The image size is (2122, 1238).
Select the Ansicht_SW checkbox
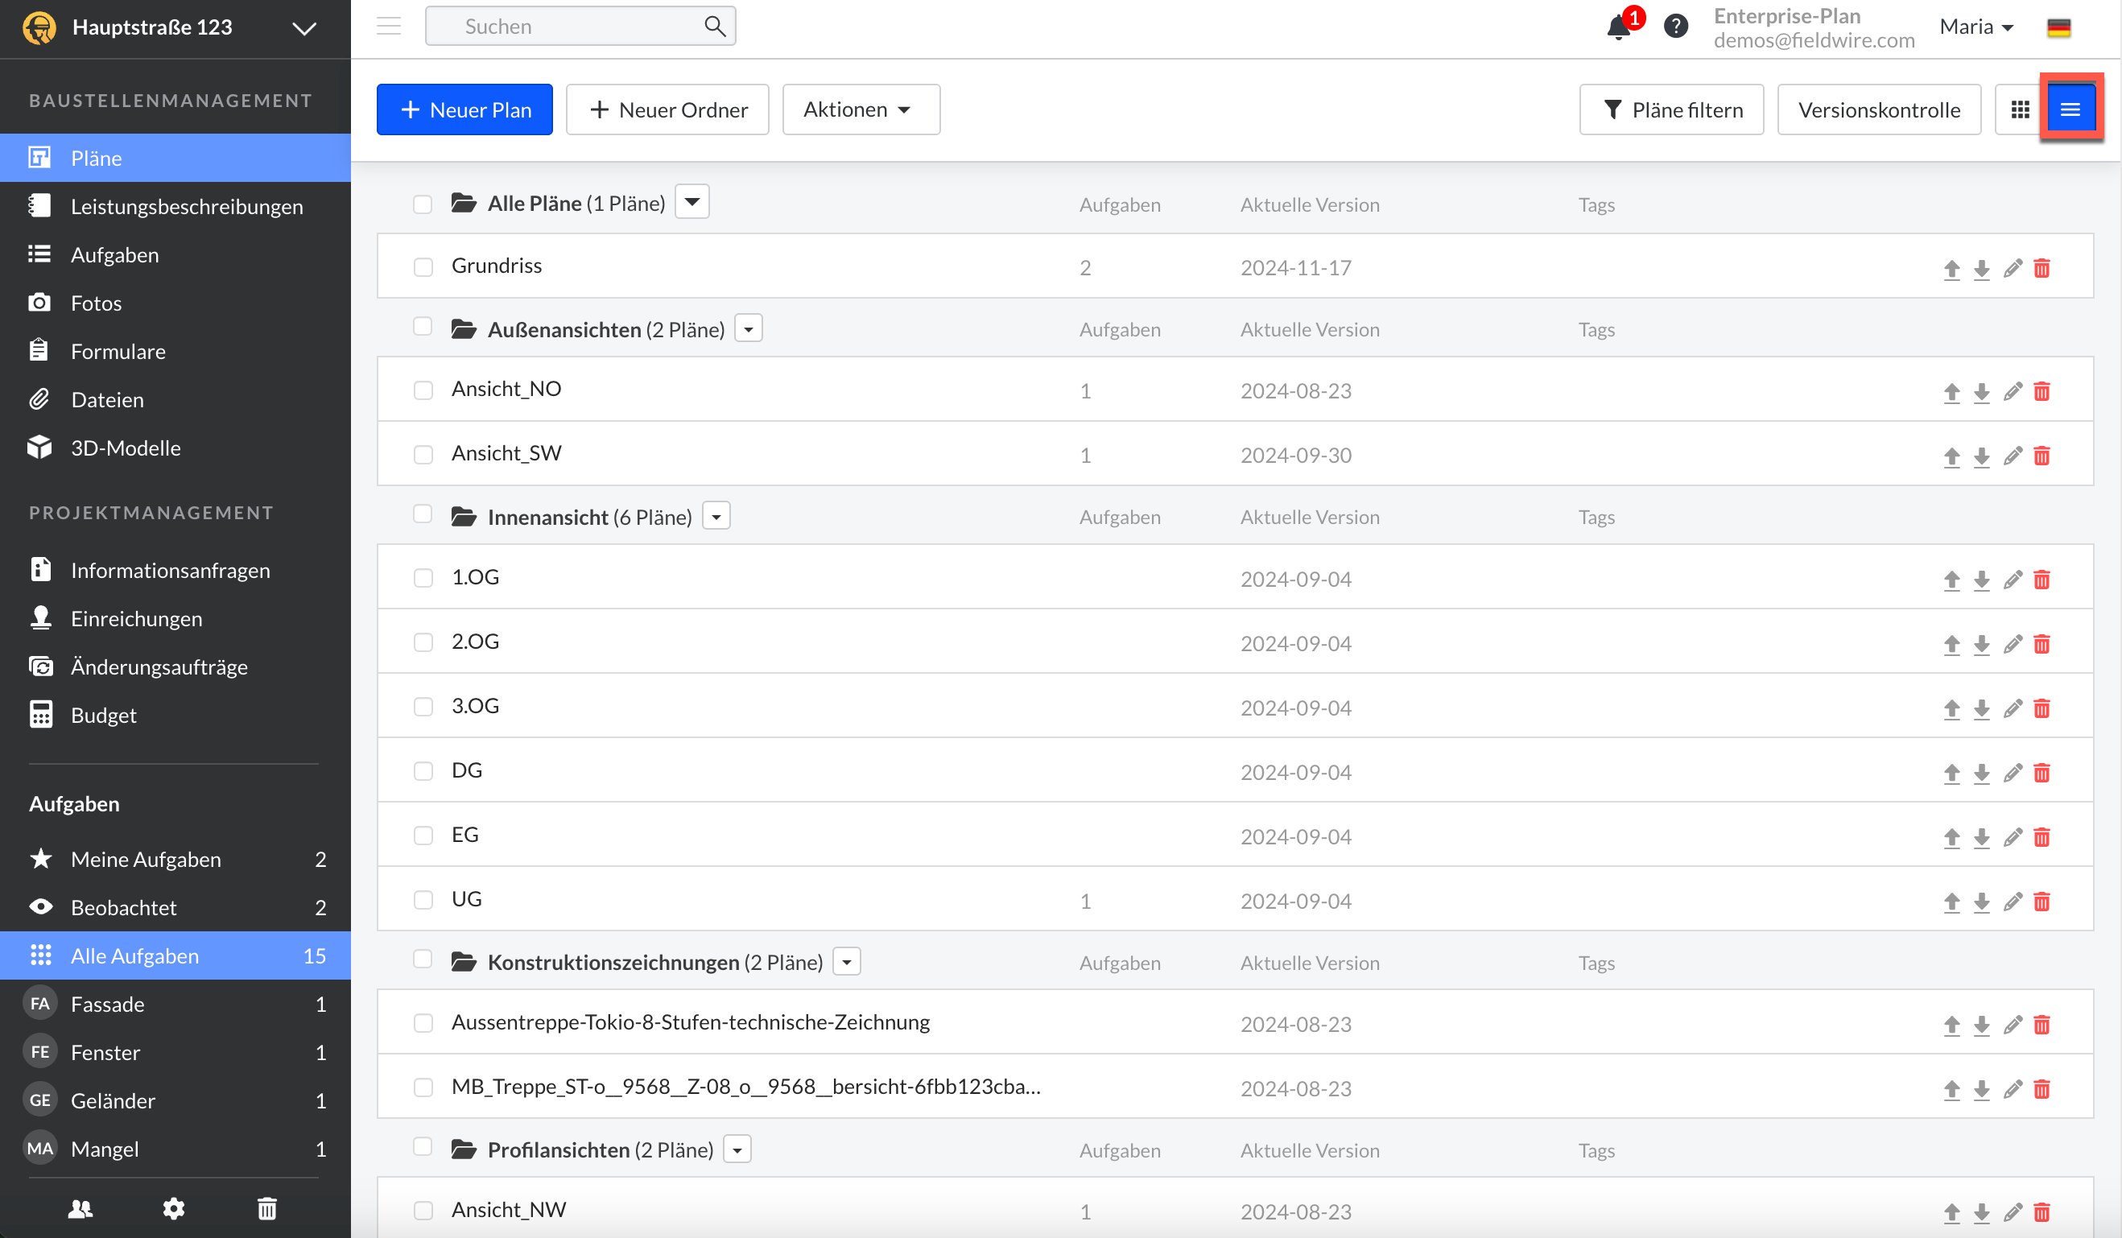(423, 455)
